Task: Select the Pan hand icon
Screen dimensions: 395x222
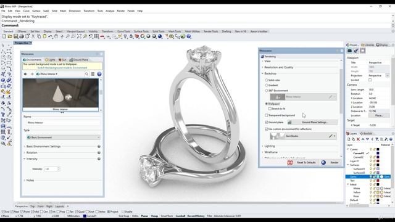Action: [56, 36]
